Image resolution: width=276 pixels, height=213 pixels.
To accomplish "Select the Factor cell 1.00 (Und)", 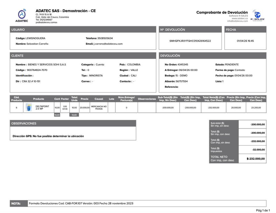I will (x=65, y=108).
